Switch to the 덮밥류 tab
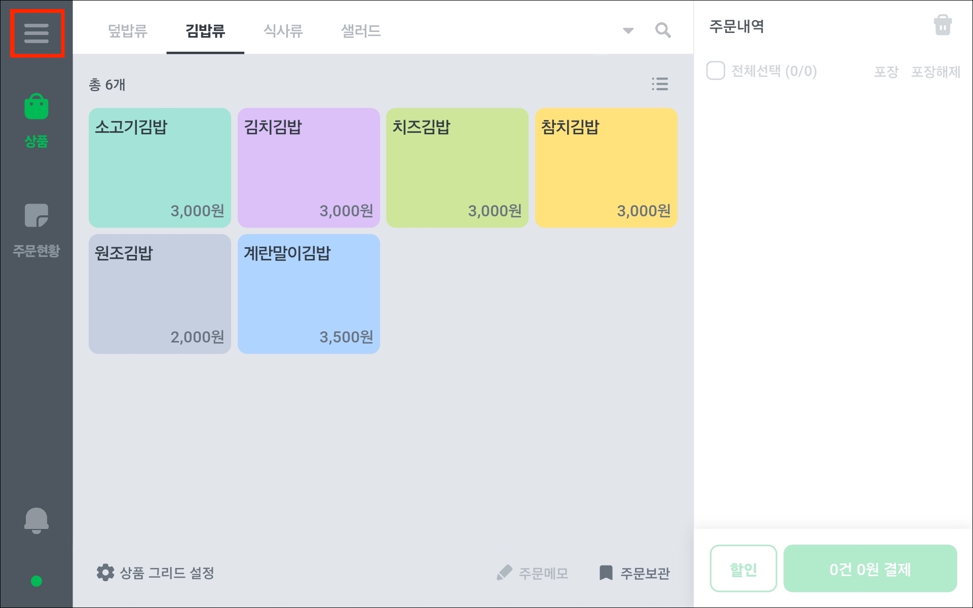973x608 pixels. point(127,31)
